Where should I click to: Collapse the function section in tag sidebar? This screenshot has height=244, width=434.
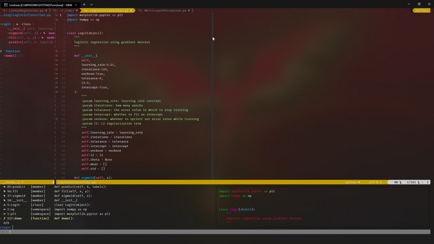12,52
